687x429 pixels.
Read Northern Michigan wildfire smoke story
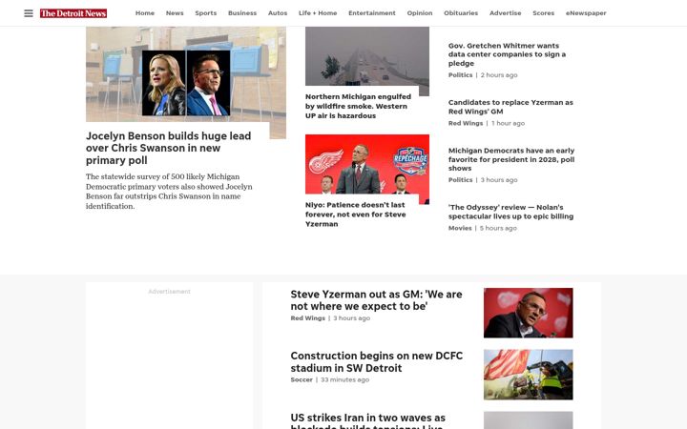coord(358,106)
